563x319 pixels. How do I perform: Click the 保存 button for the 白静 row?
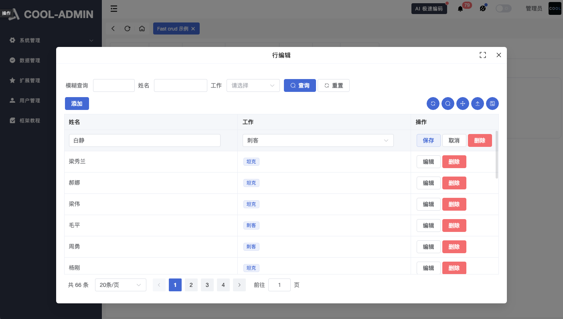[x=428, y=140]
